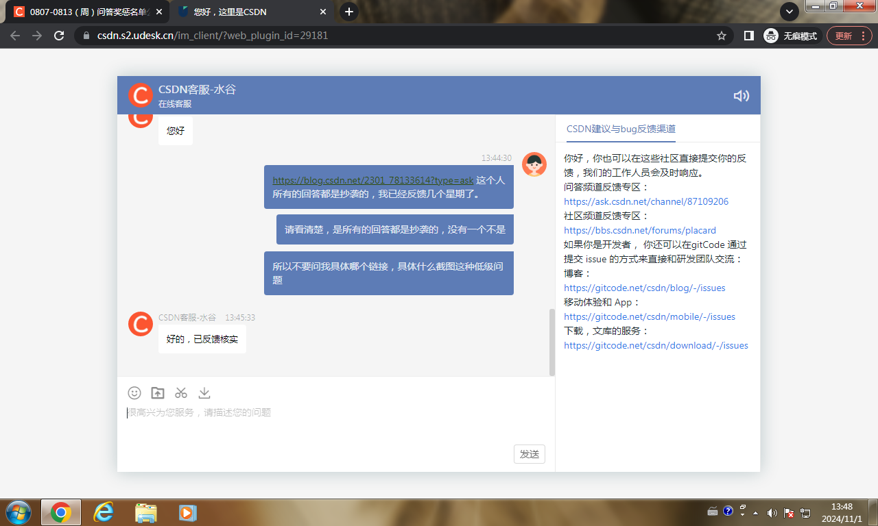Open the ask.csdn.net feedback channel link
The height and width of the screenshot is (526, 878).
click(645, 201)
